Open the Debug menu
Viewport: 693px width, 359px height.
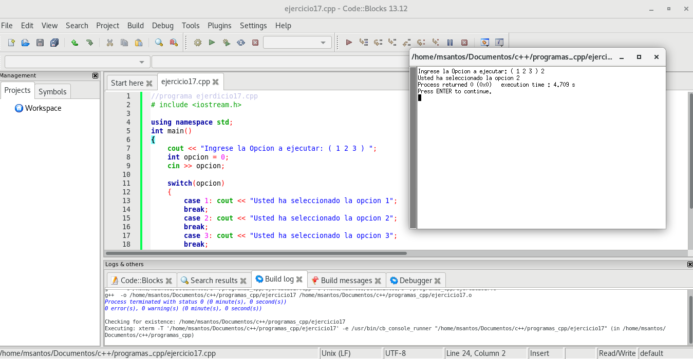coord(162,25)
